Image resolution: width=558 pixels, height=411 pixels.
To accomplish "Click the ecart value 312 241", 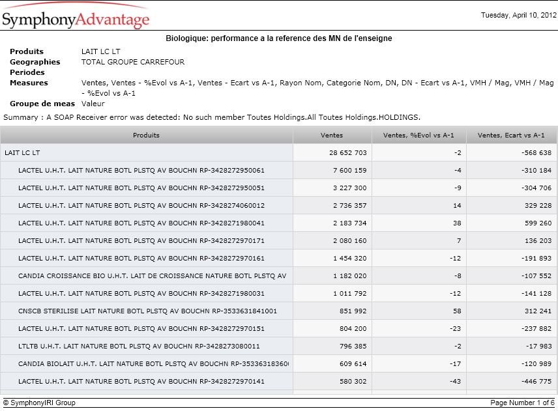I will click(538, 311).
